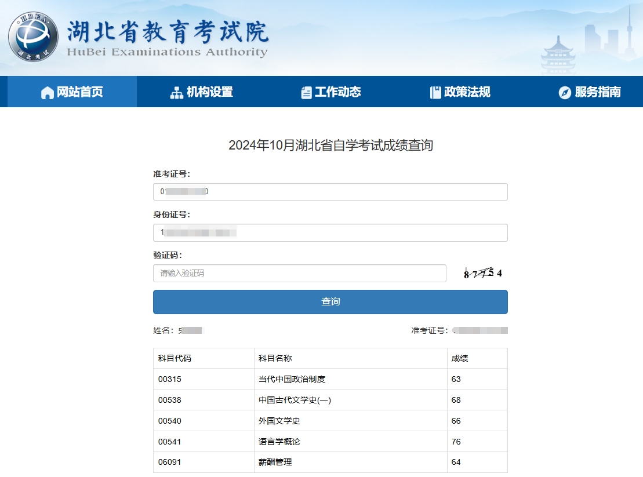Open the 服务指南 menu item
This screenshot has width=643, height=477.
(x=590, y=92)
